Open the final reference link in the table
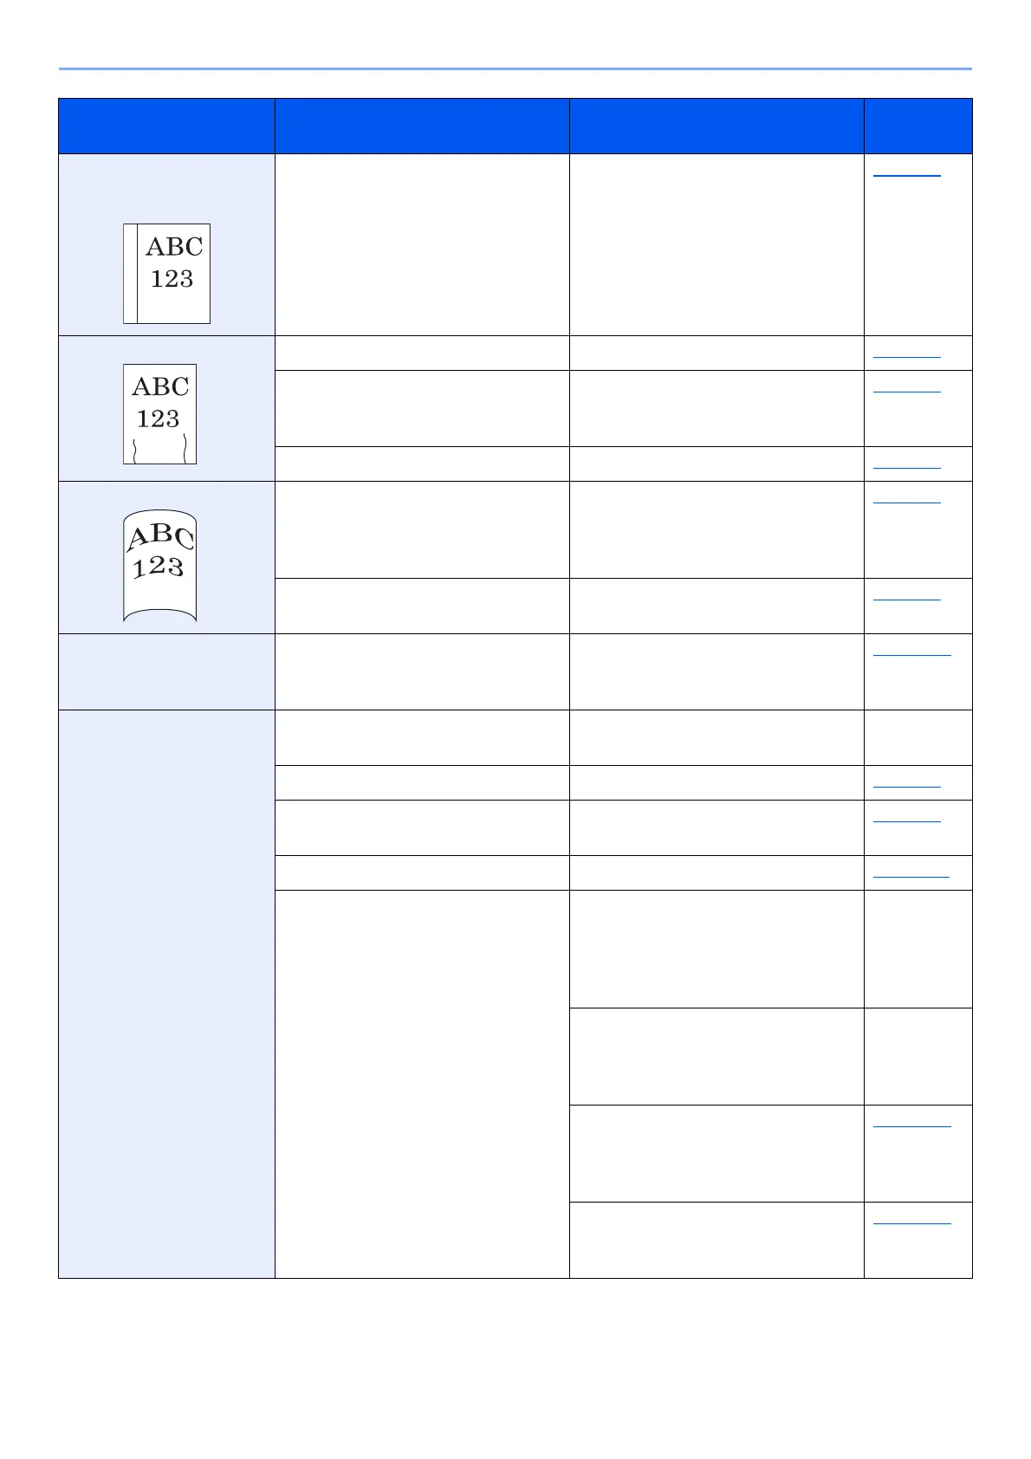This screenshot has width=1031, height=1459. coord(911,1221)
